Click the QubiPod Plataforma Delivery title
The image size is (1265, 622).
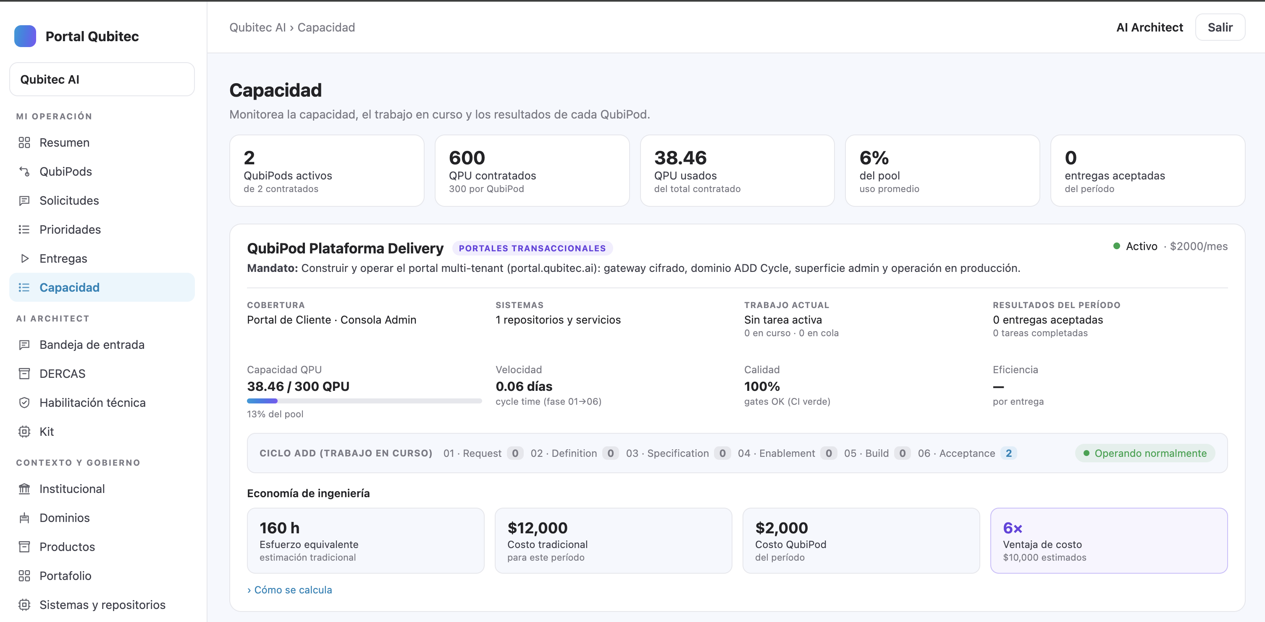[x=345, y=248]
